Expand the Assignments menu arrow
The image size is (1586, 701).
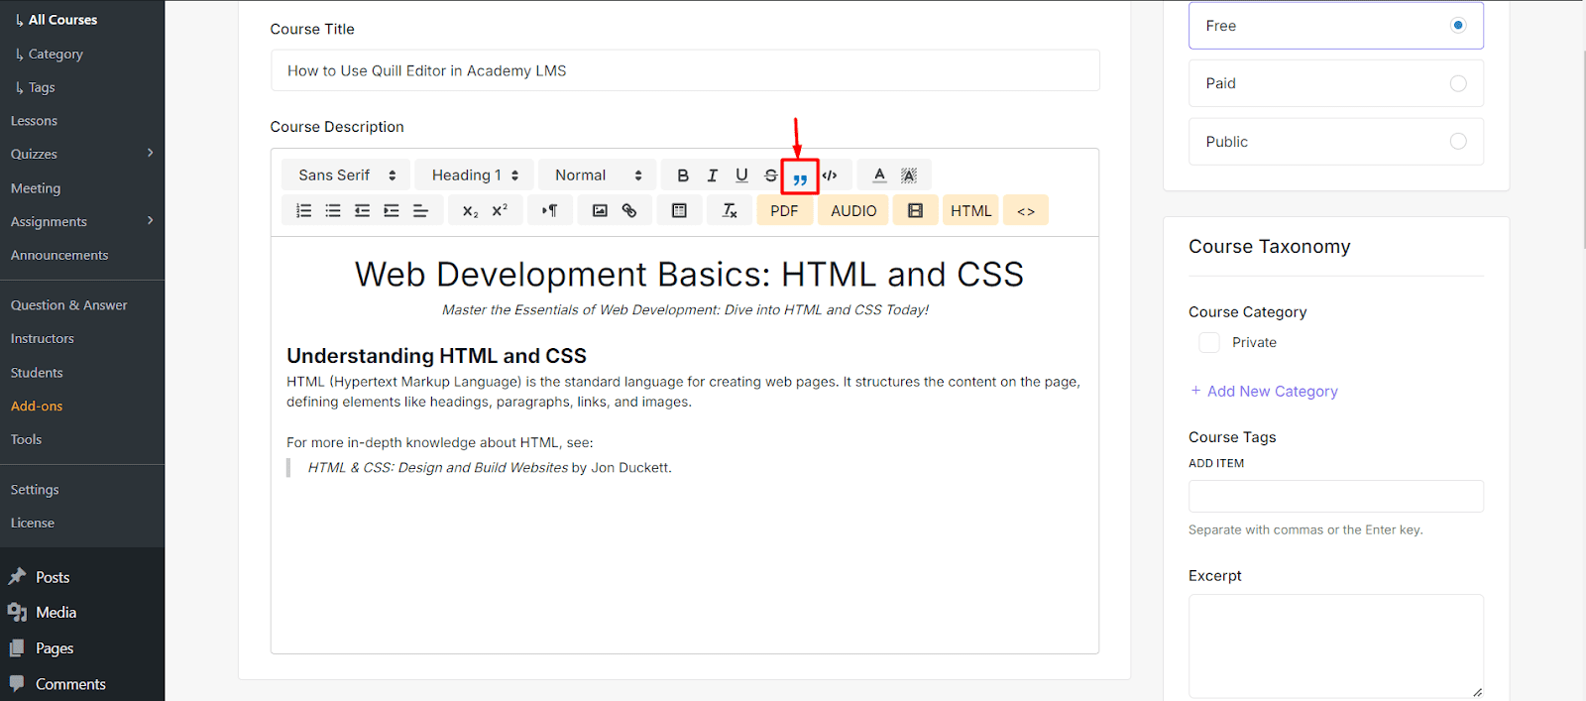point(151,220)
